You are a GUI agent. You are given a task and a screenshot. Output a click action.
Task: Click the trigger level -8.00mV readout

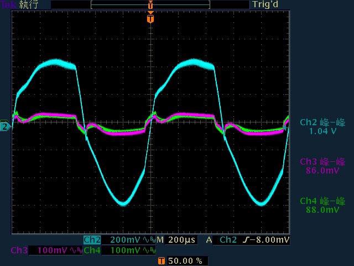(268, 240)
